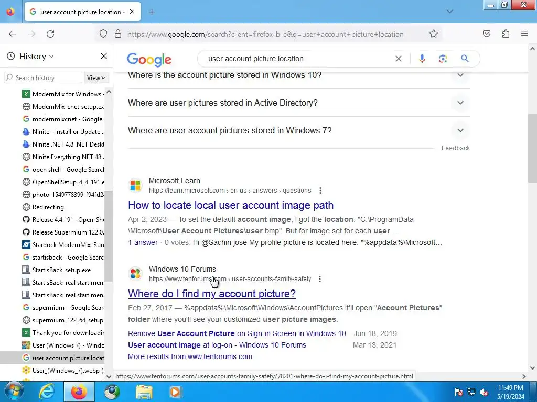Open More results from www.tenforums.com
537x402 pixels.
tap(190, 356)
